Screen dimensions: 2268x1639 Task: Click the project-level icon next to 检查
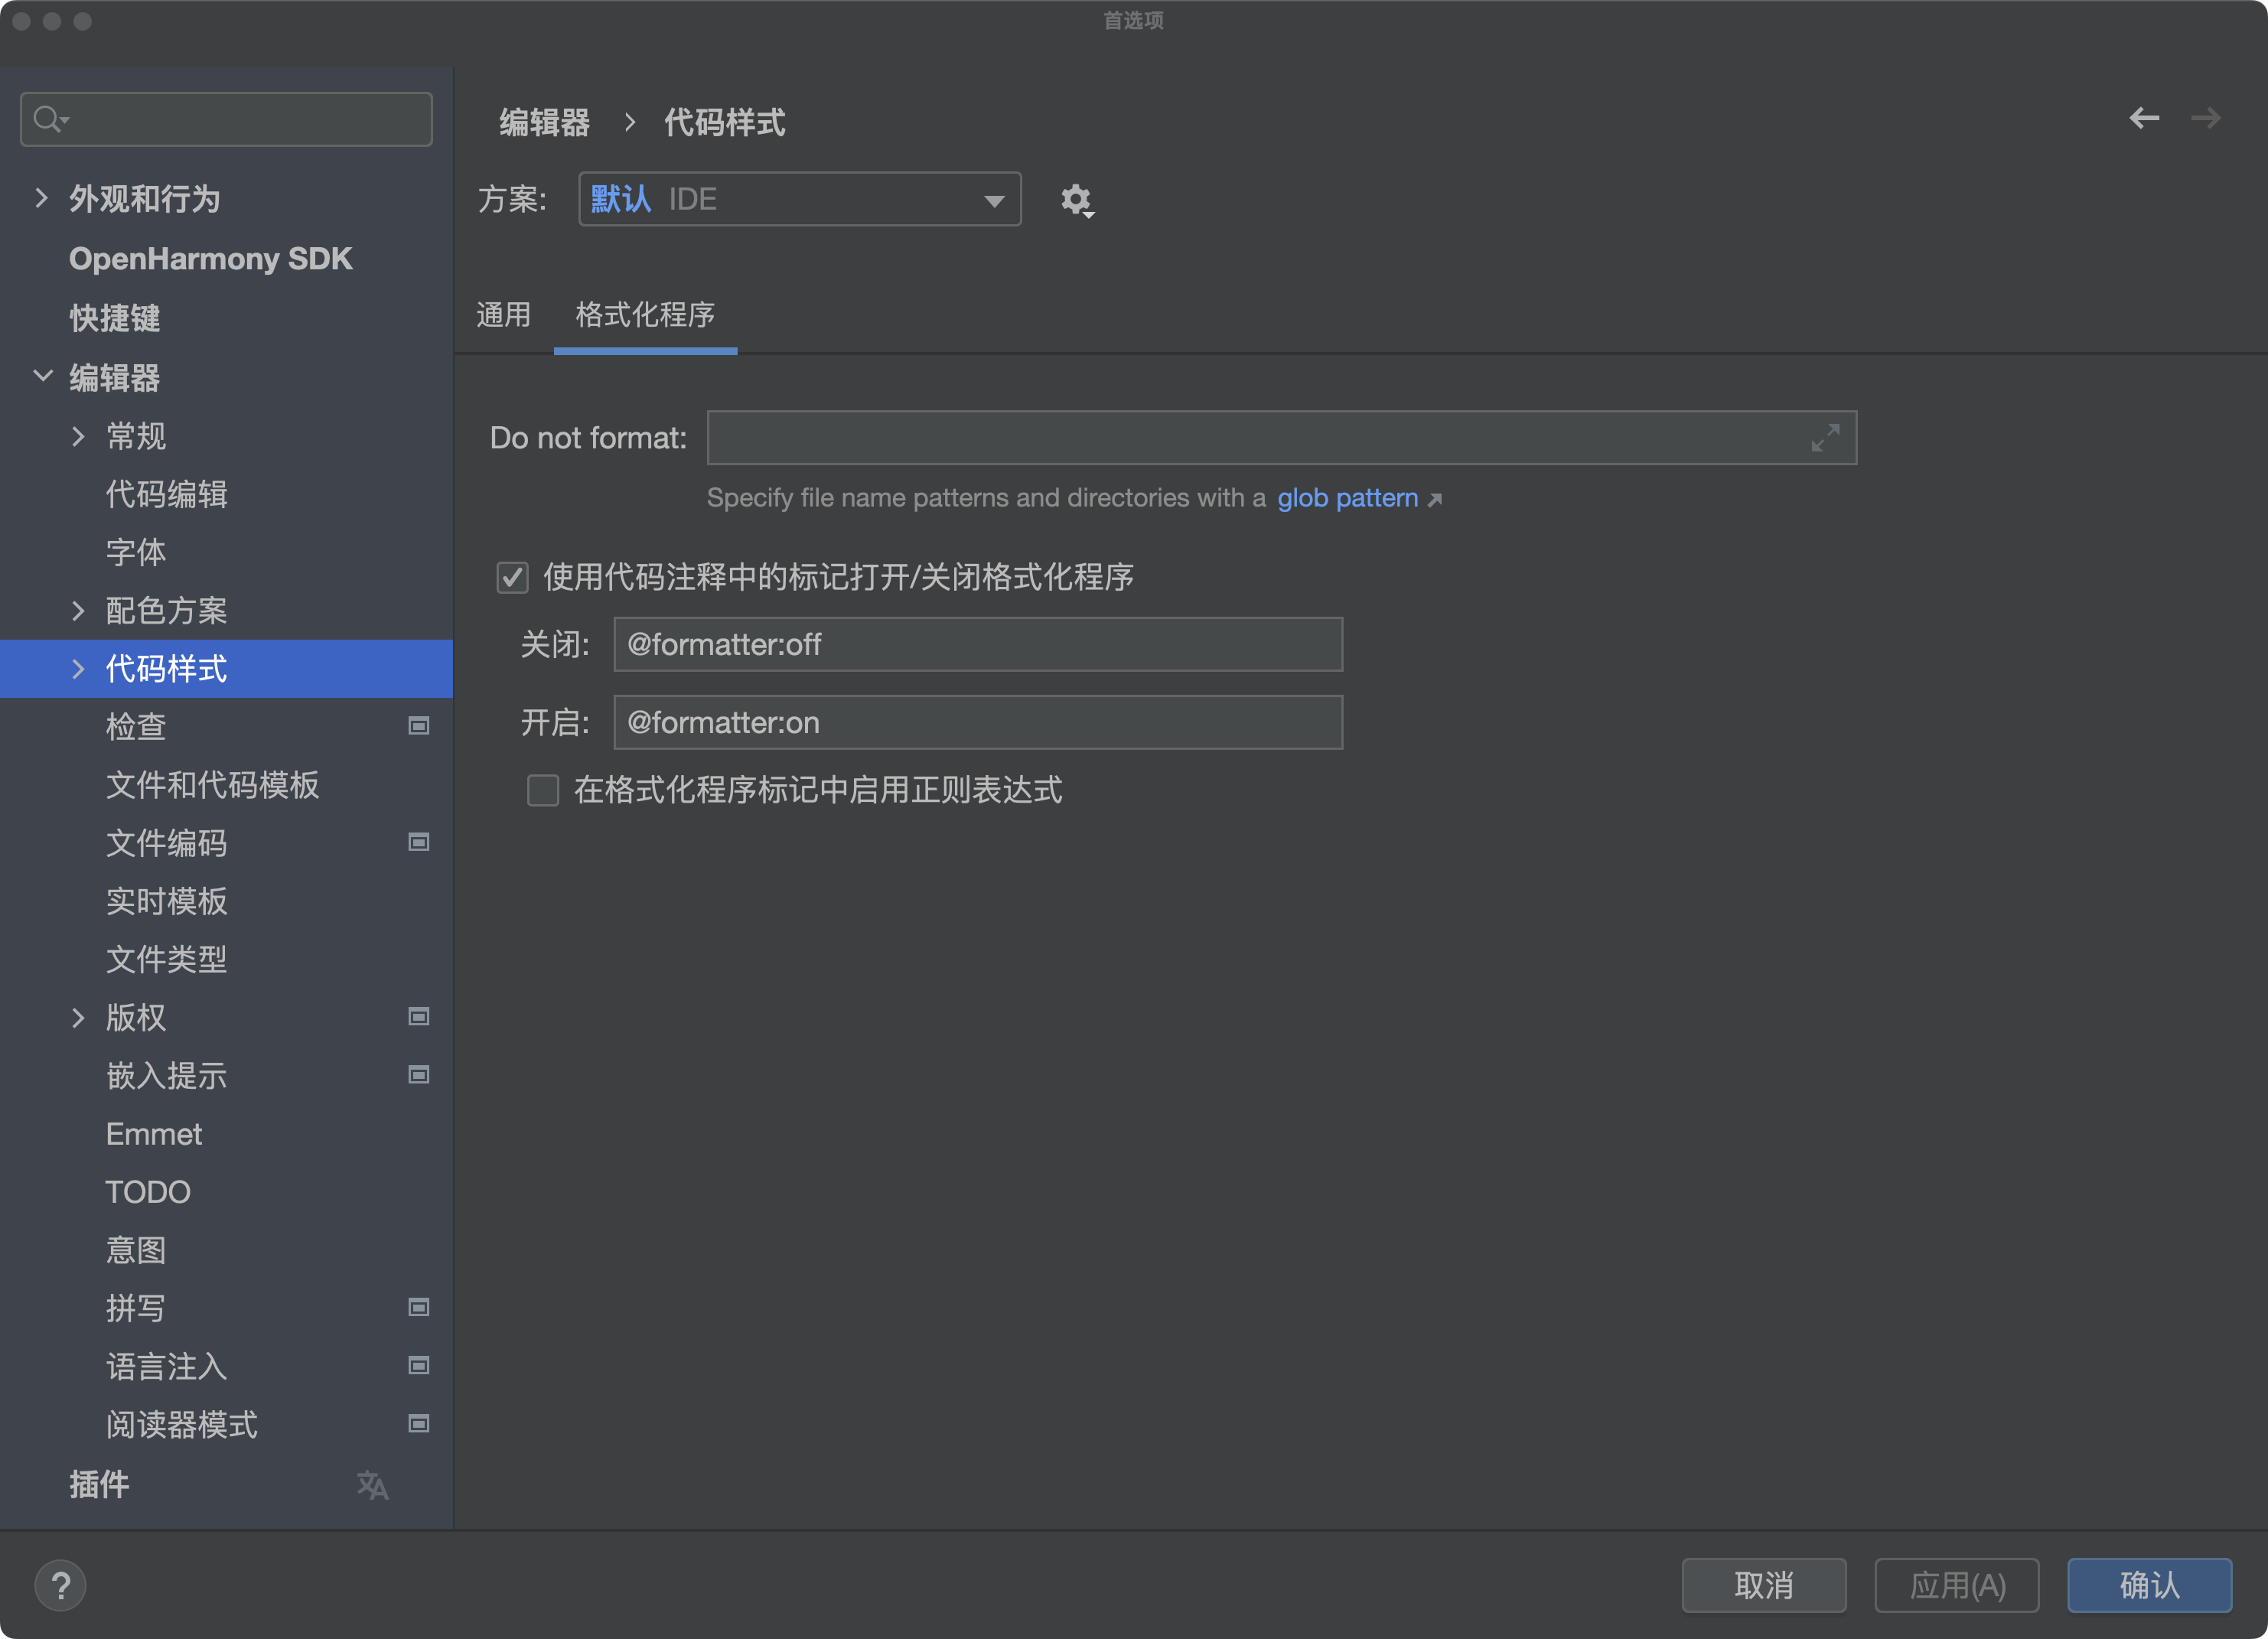click(x=419, y=726)
